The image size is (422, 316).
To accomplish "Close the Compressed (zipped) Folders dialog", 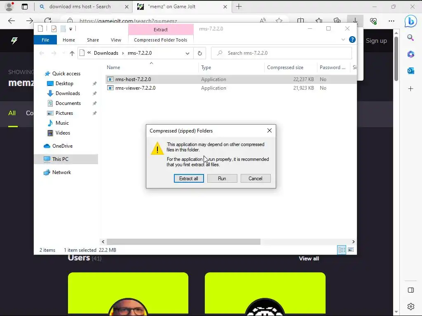I will (x=270, y=130).
